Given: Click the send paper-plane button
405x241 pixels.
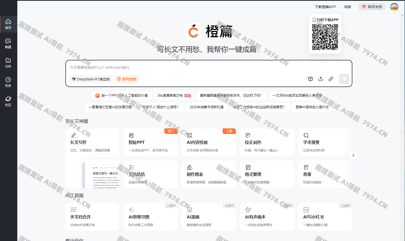Looking at the screenshot, I should [344, 79].
